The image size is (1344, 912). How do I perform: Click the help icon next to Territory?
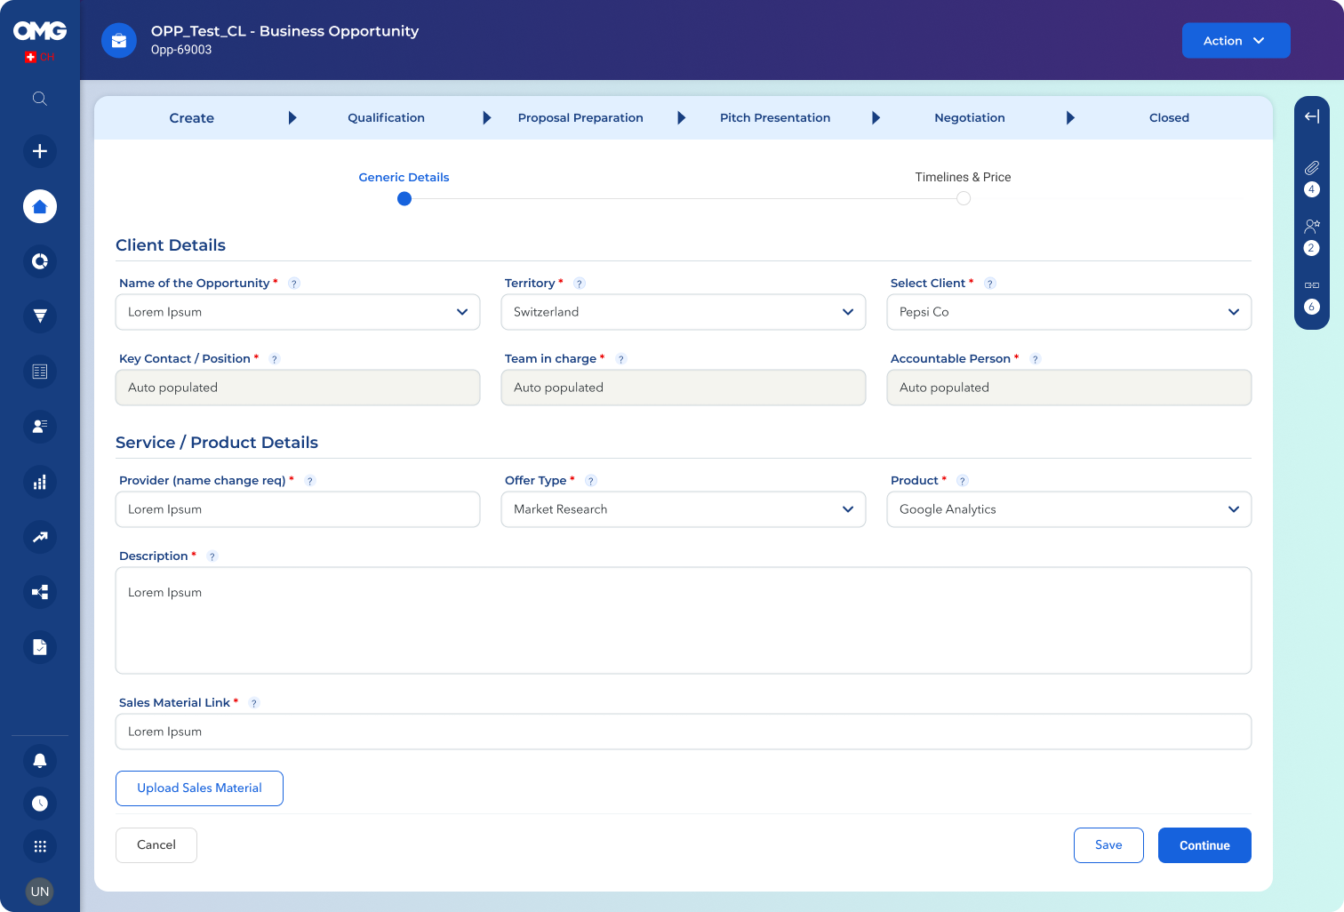[x=580, y=284]
